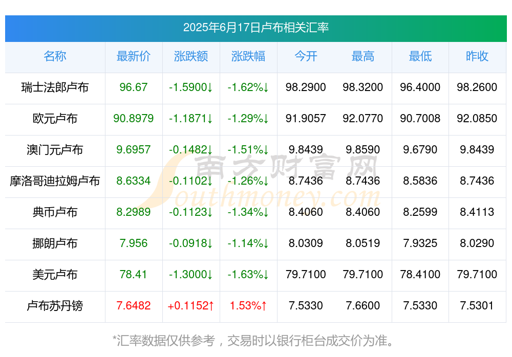Image resolution: width=512 pixels, height=357 pixels.
Task: Click high value 92.0770
Action: point(363,118)
